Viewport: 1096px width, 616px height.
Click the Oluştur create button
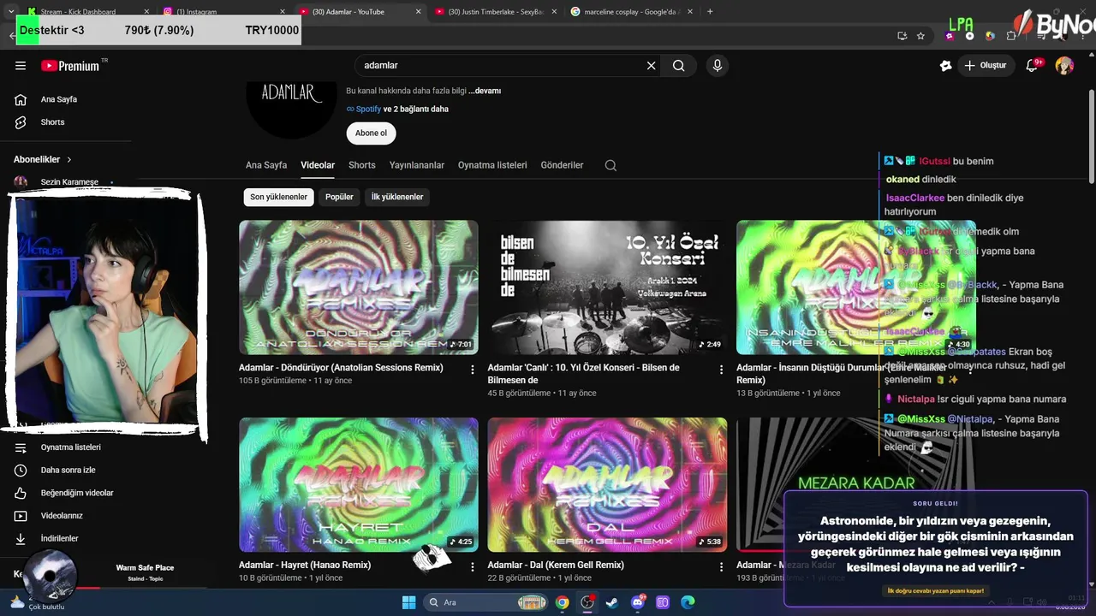click(985, 66)
